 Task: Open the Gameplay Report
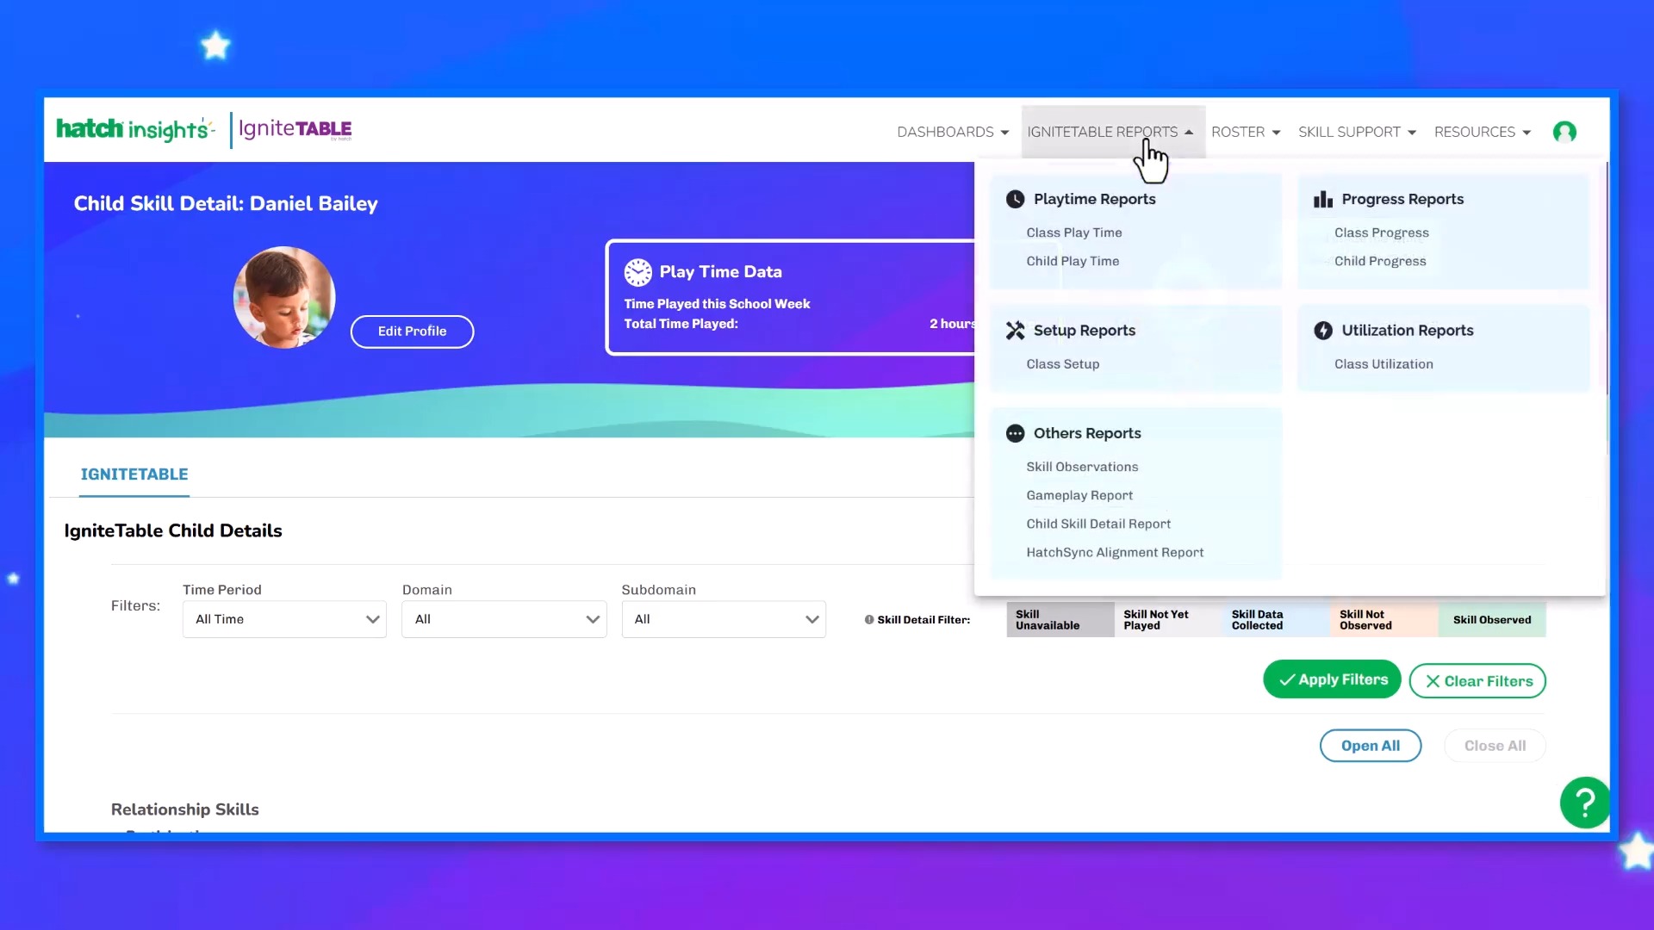(x=1079, y=495)
